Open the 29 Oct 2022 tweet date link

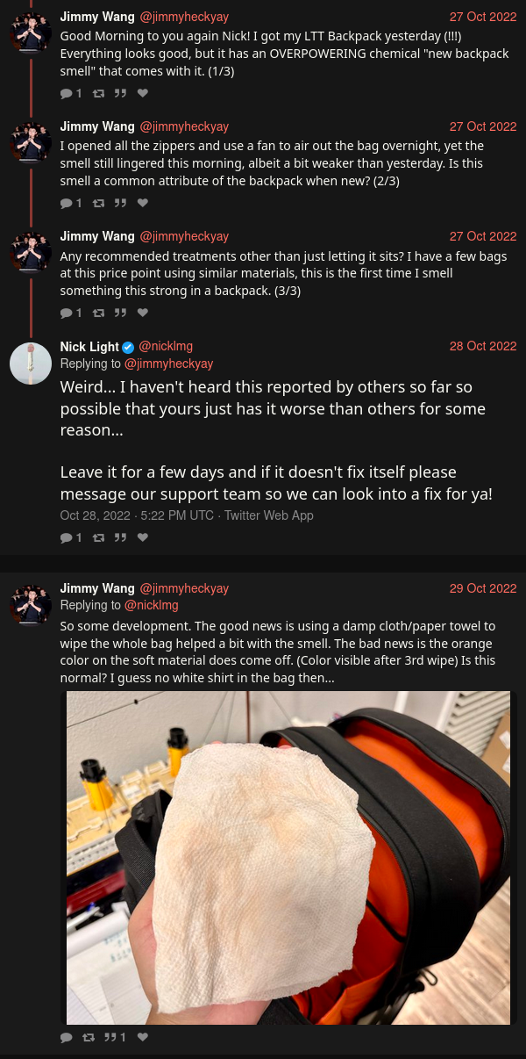coord(483,588)
